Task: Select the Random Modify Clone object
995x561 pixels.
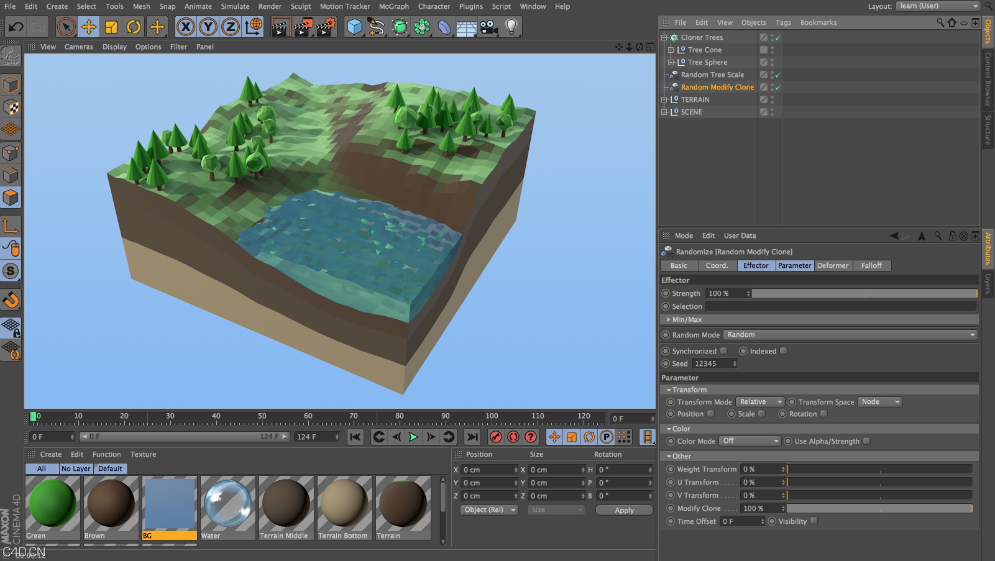Action: [717, 87]
